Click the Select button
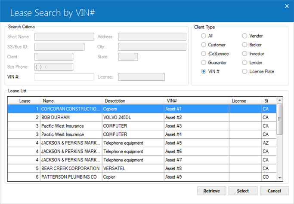294x204 pixels. coord(243,191)
